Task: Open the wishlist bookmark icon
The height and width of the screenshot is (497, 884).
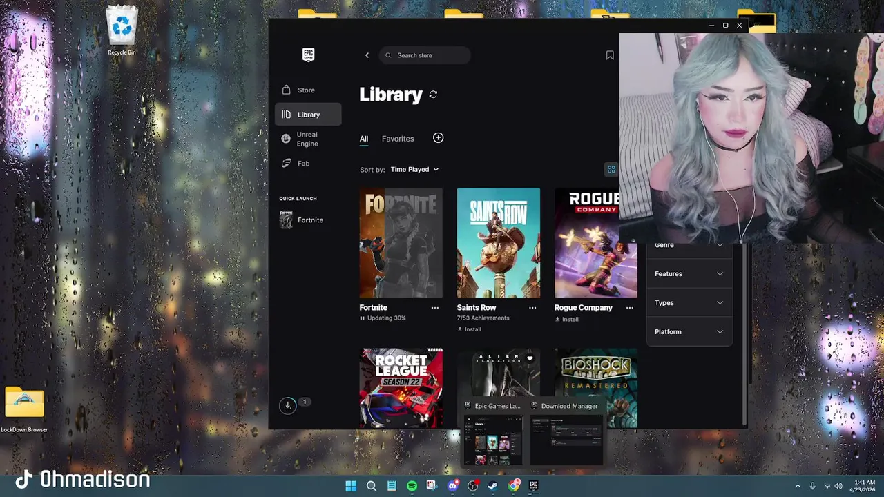Action: tap(610, 55)
